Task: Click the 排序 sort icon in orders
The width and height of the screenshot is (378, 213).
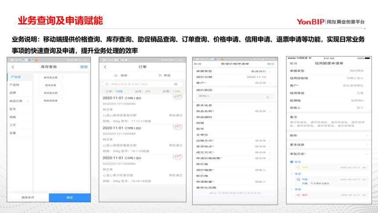Action: pos(116,75)
